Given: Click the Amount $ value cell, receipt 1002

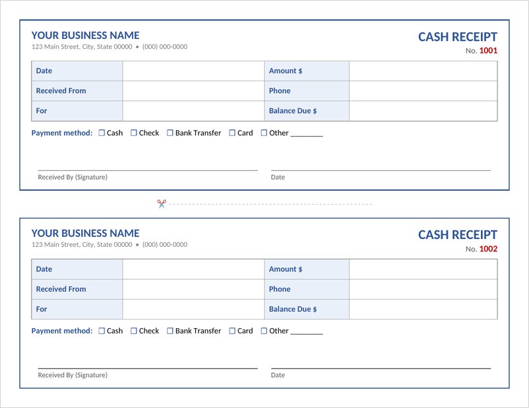Looking at the screenshot, I should 423,269.
